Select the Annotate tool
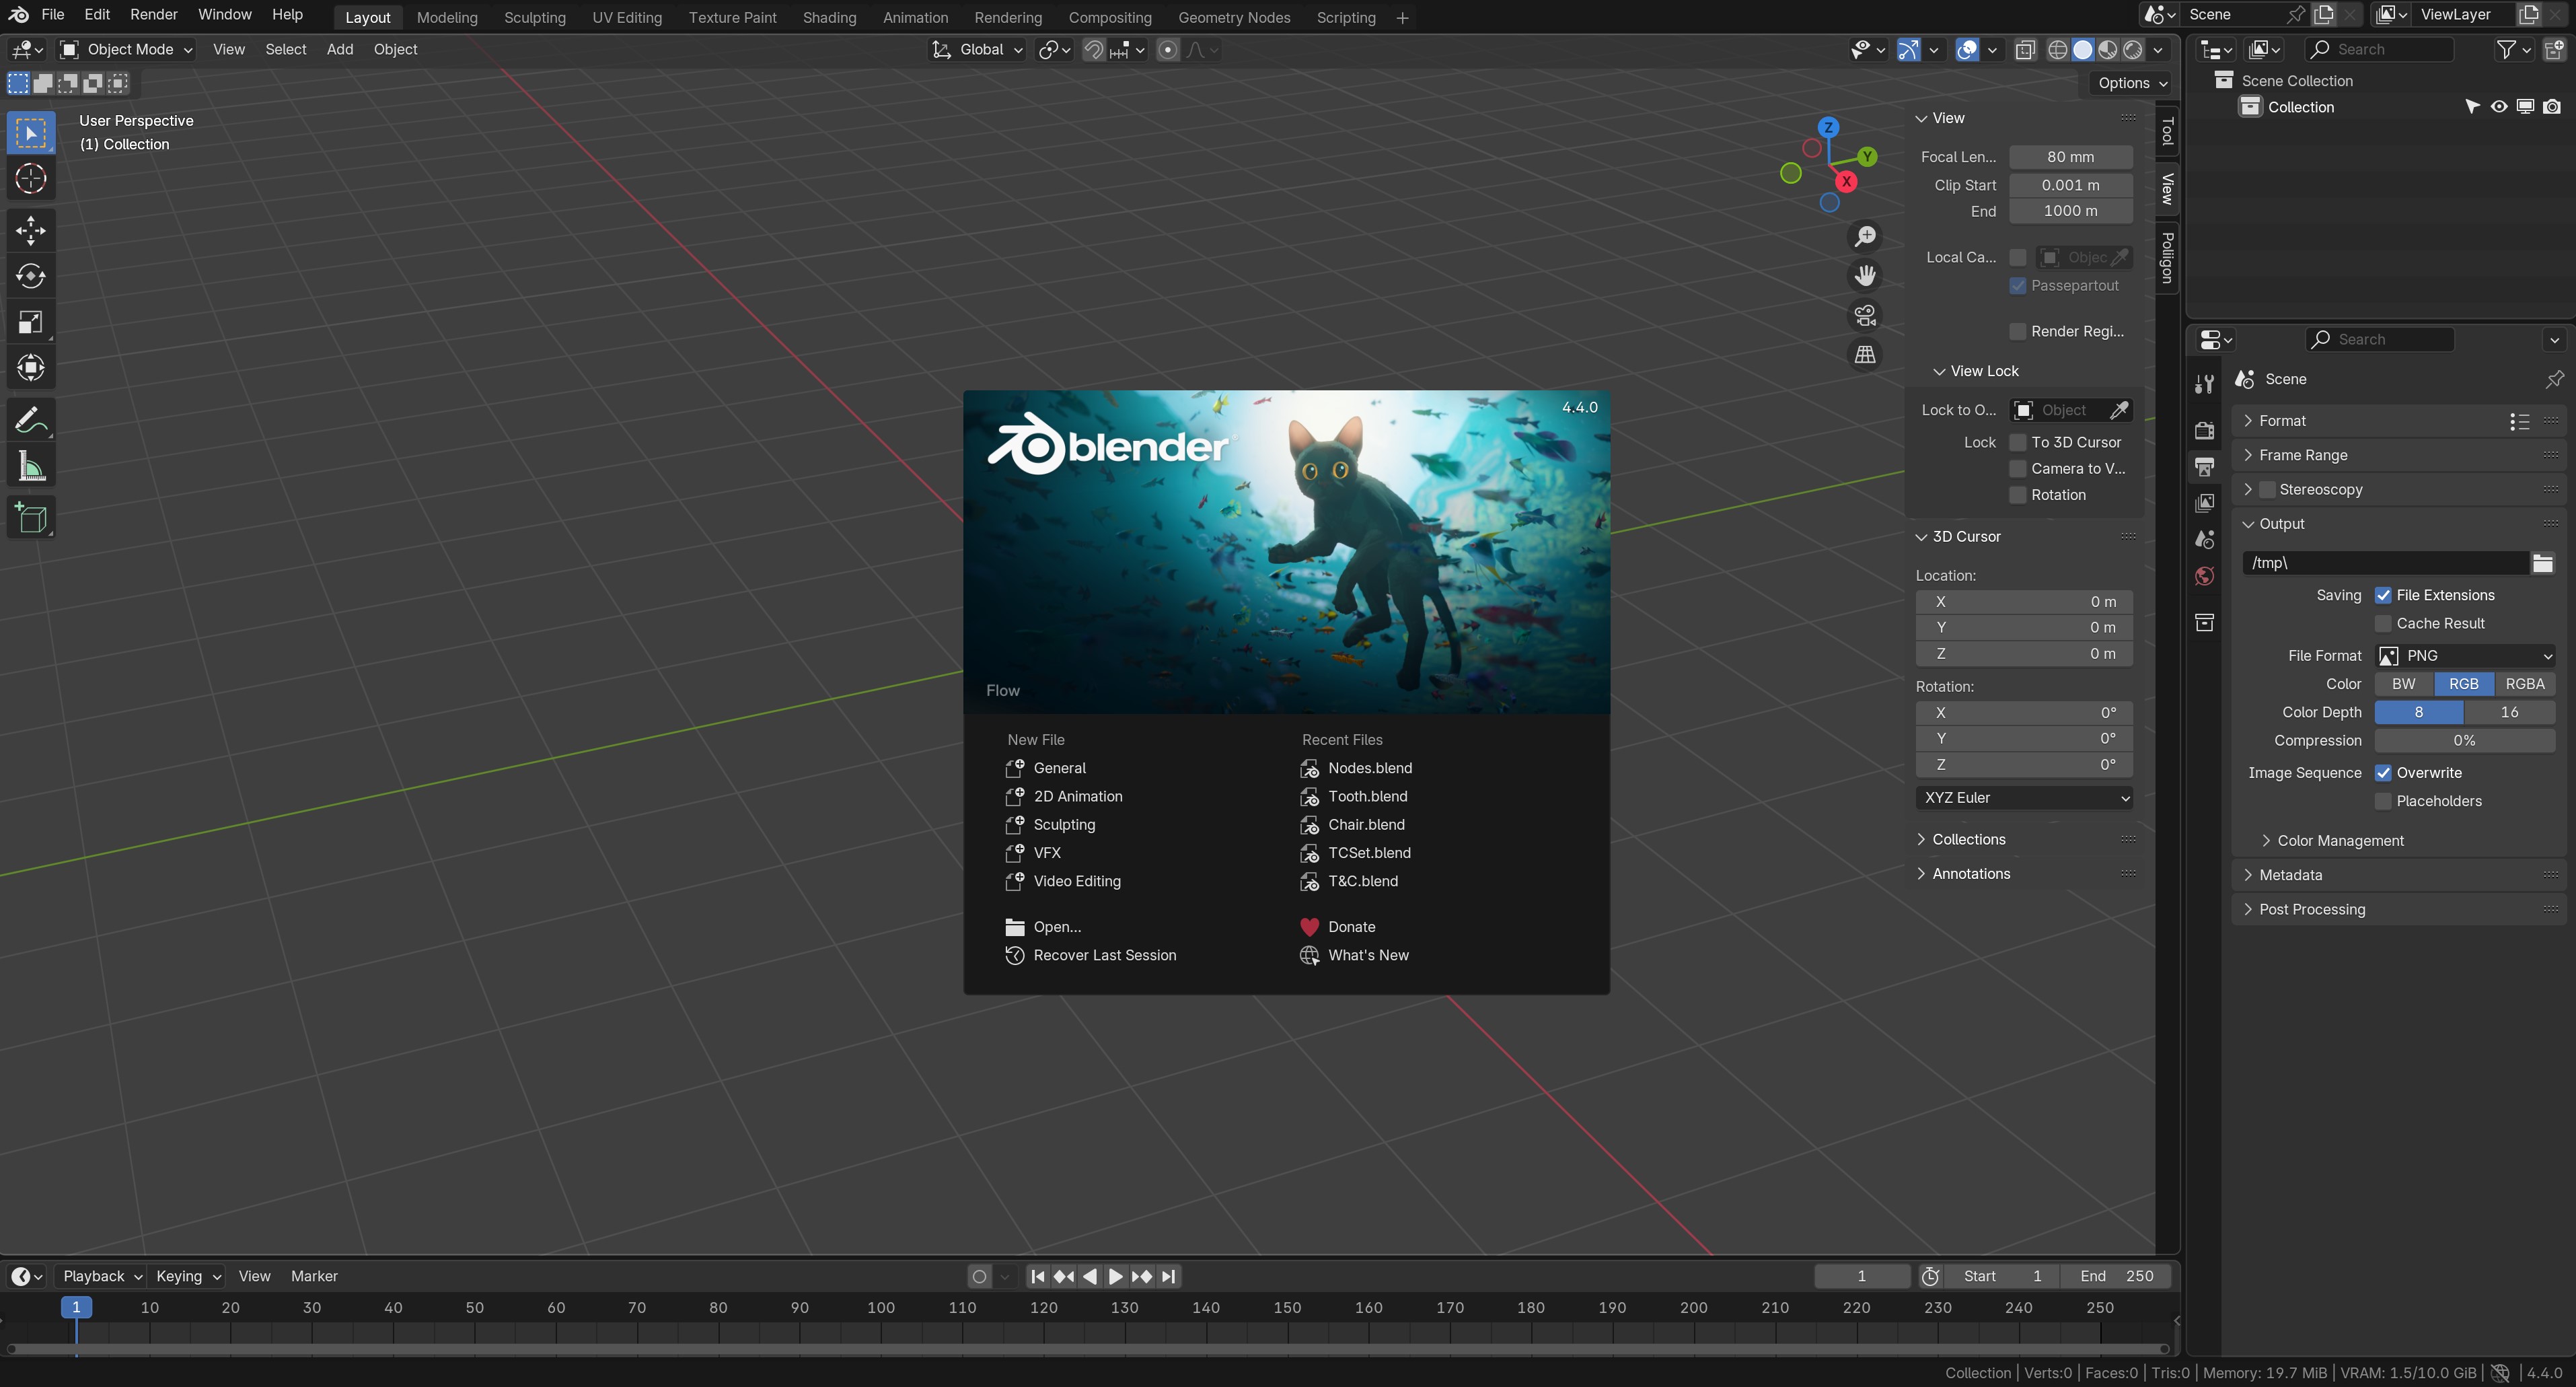The width and height of the screenshot is (2576, 1387). 31,421
